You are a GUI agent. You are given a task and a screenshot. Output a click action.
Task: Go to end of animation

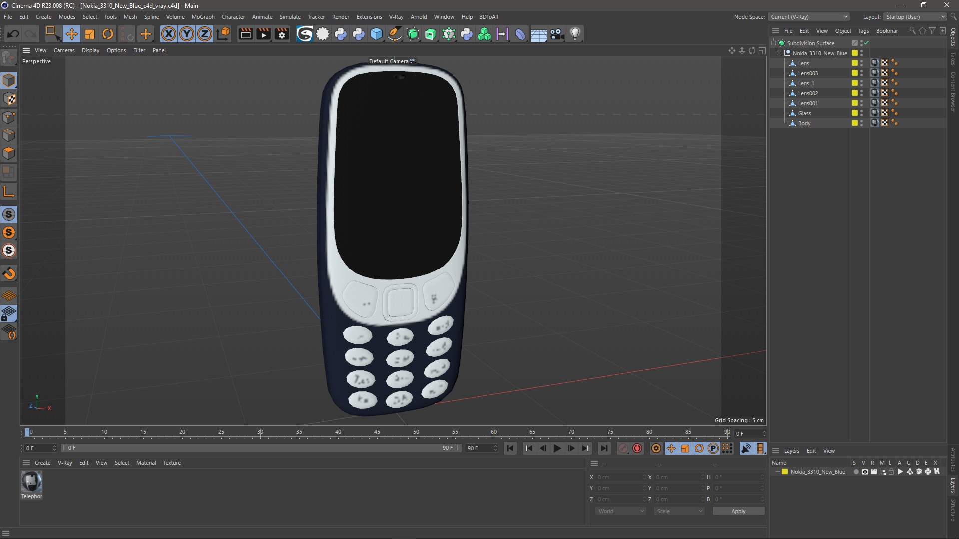(x=604, y=448)
